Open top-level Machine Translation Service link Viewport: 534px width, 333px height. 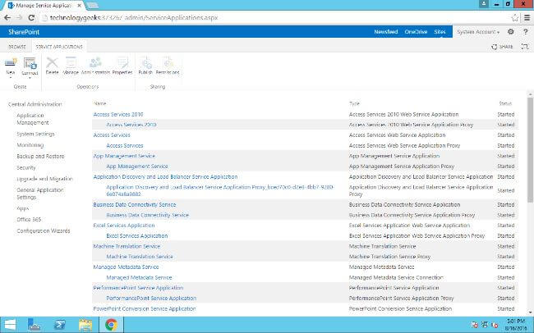click(127, 246)
